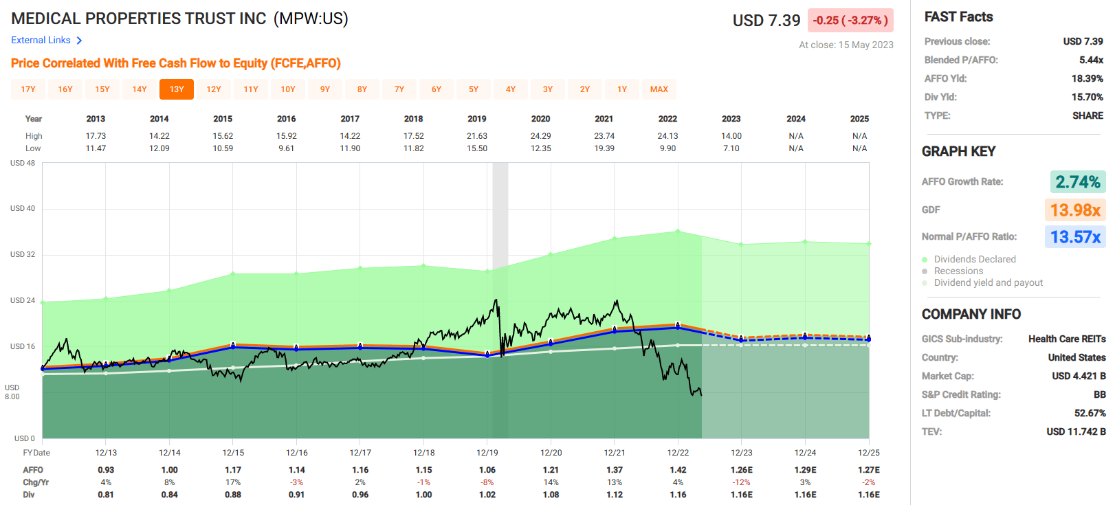Click the -0.25 (-3.27%) price change badge

(850, 21)
